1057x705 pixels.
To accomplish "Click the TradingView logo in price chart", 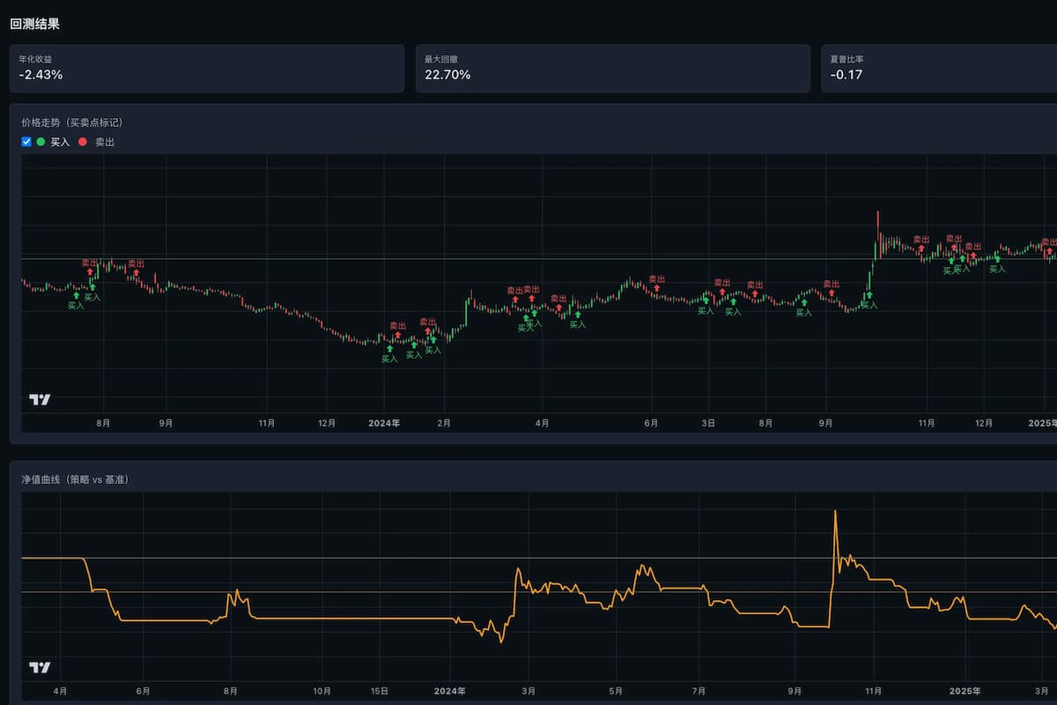I will click(40, 399).
